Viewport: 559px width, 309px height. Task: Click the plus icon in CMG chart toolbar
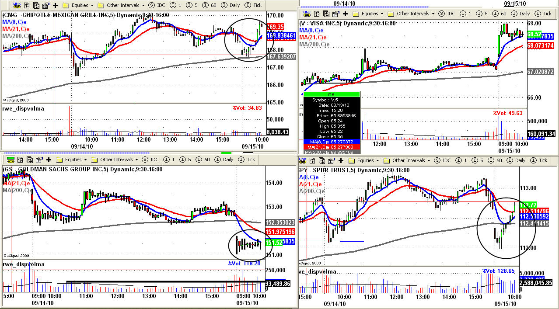[x=55, y=6]
